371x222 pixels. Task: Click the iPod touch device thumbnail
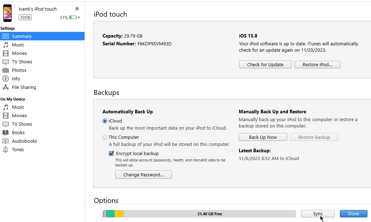[x=7, y=13]
